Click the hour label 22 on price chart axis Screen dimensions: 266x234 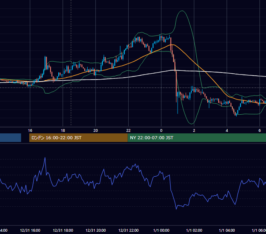128,131
